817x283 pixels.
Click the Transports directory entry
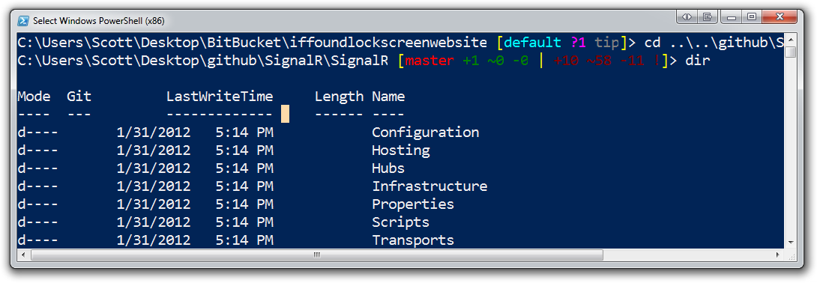pos(413,240)
